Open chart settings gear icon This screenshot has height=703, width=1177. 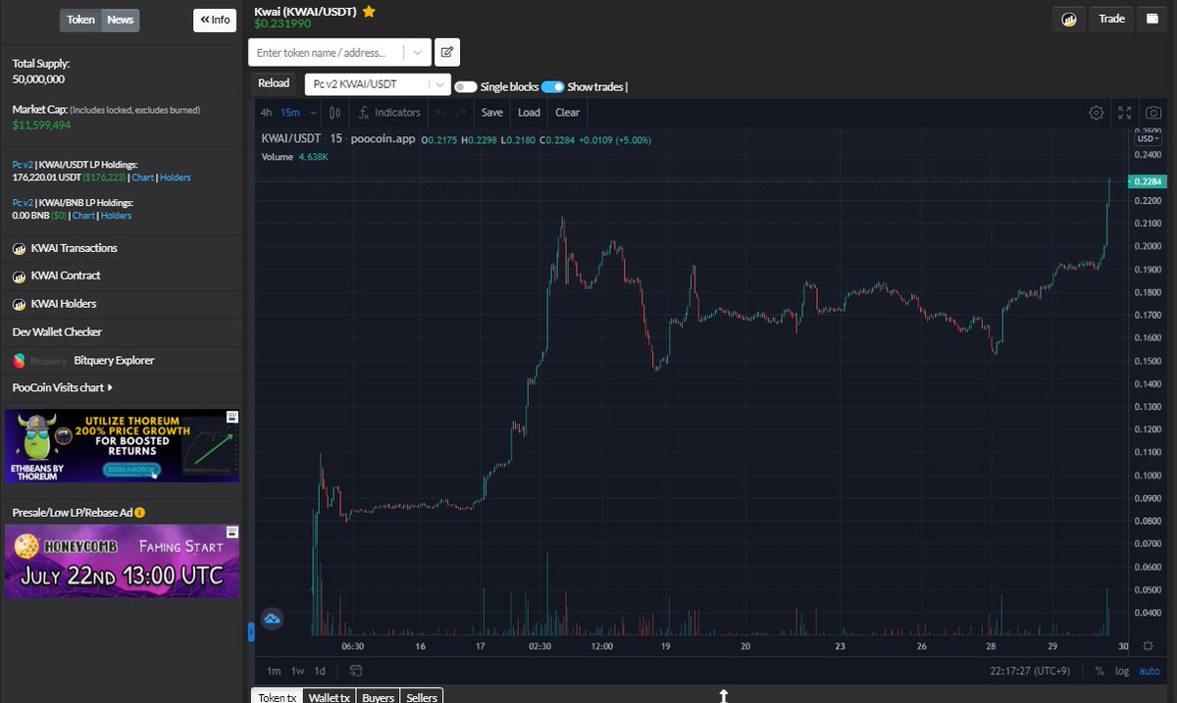[1097, 113]
